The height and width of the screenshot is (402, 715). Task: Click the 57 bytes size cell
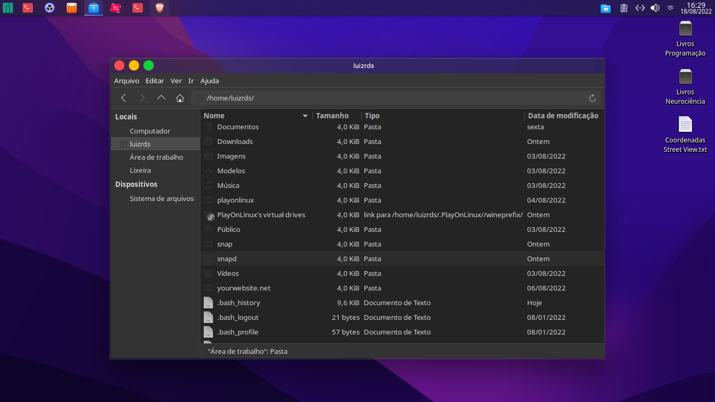(x=345, y=332)
